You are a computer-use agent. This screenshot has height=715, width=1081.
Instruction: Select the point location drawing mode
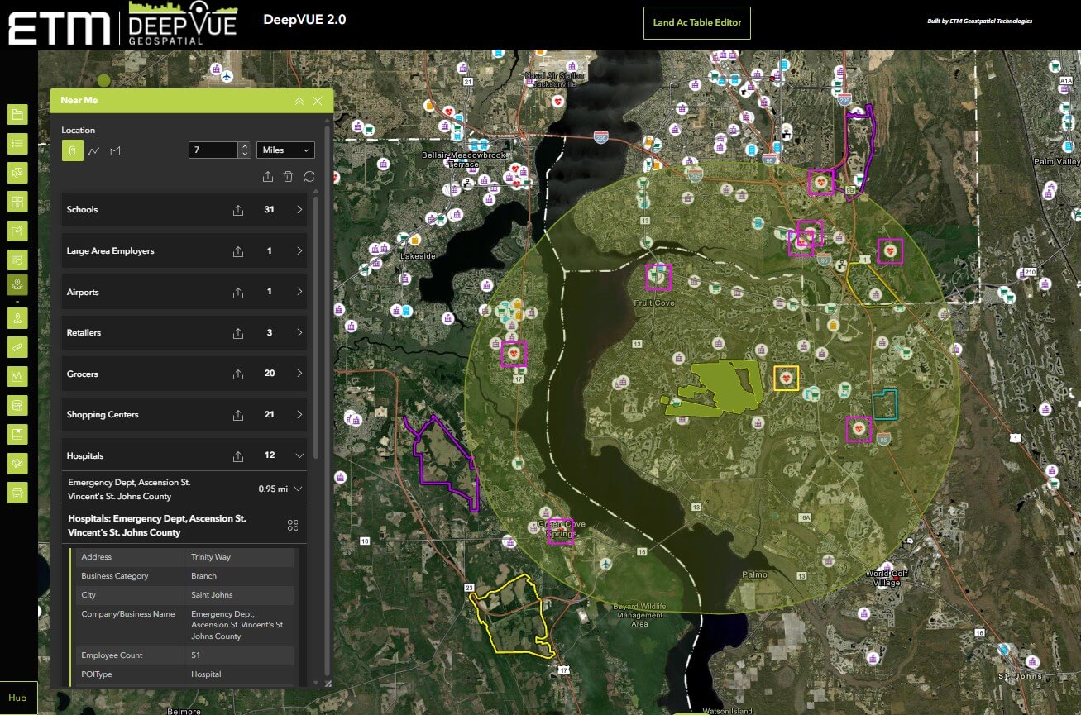click(72, 150)
